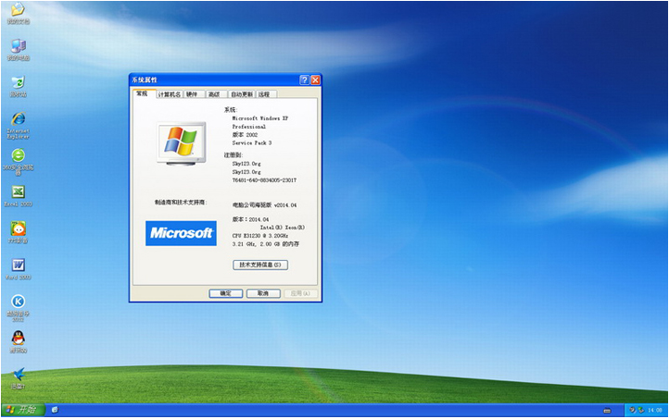Select the 自动更新 tab
The image size is (669, 419).
(x=241, y=94)
